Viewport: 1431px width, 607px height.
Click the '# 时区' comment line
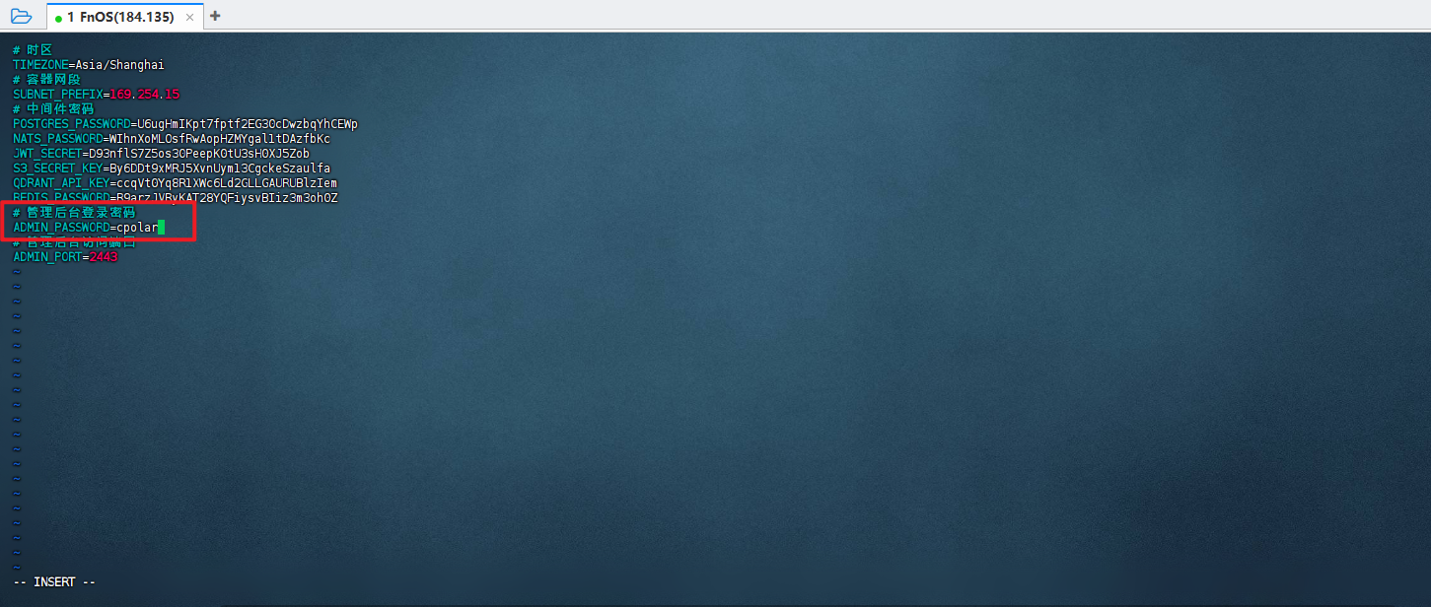[x=33, y=50]
